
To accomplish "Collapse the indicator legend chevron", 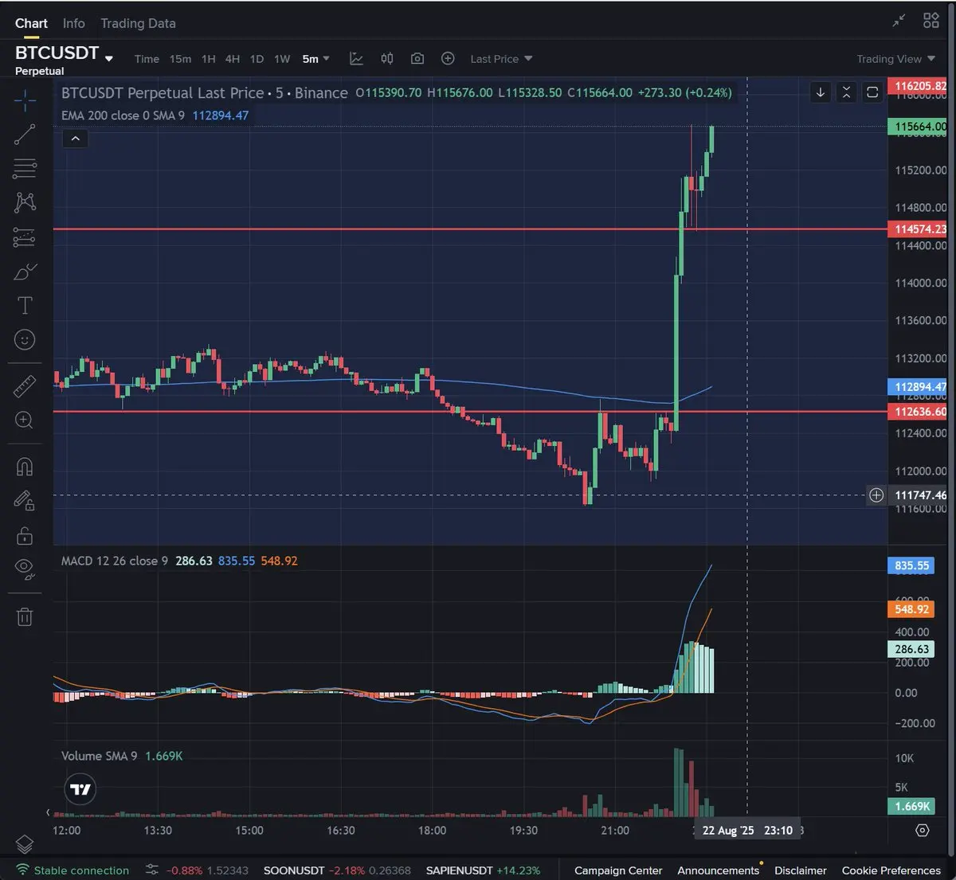I will point(75,139).
